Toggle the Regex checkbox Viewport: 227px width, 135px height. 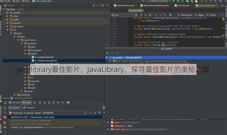[196, 15]
